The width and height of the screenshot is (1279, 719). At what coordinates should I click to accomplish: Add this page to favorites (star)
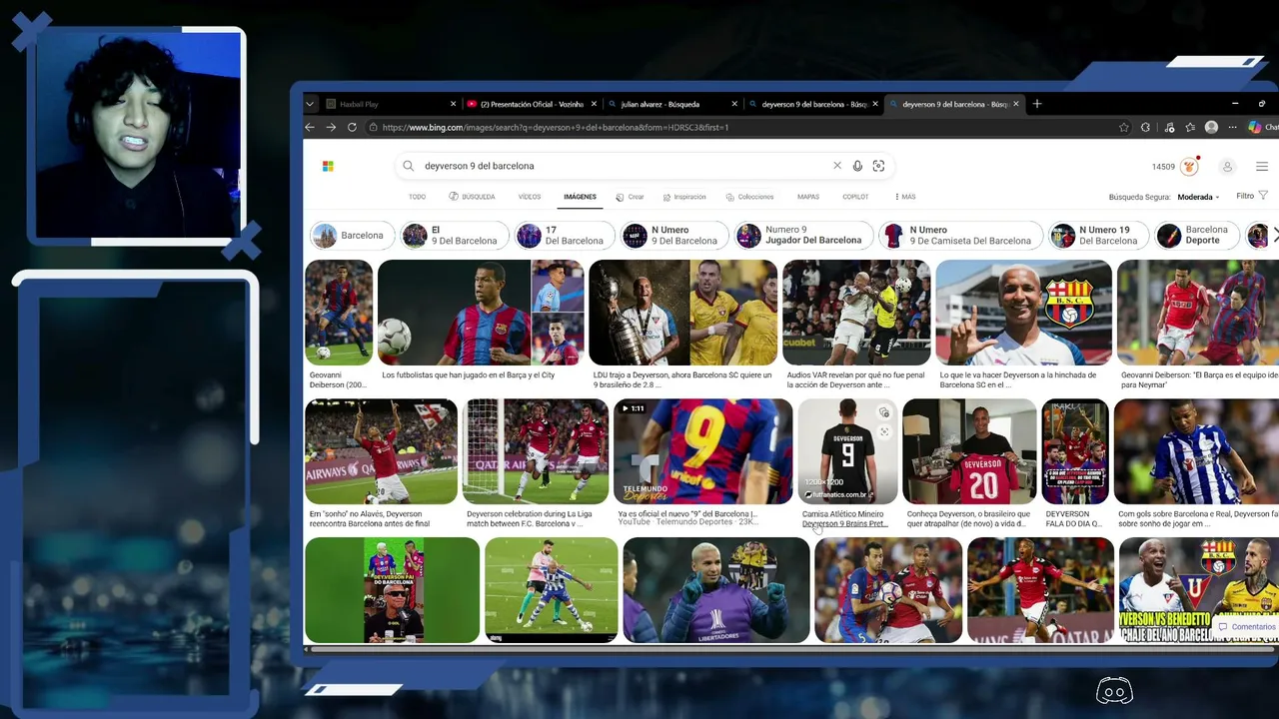click(x=1124, y=127)
